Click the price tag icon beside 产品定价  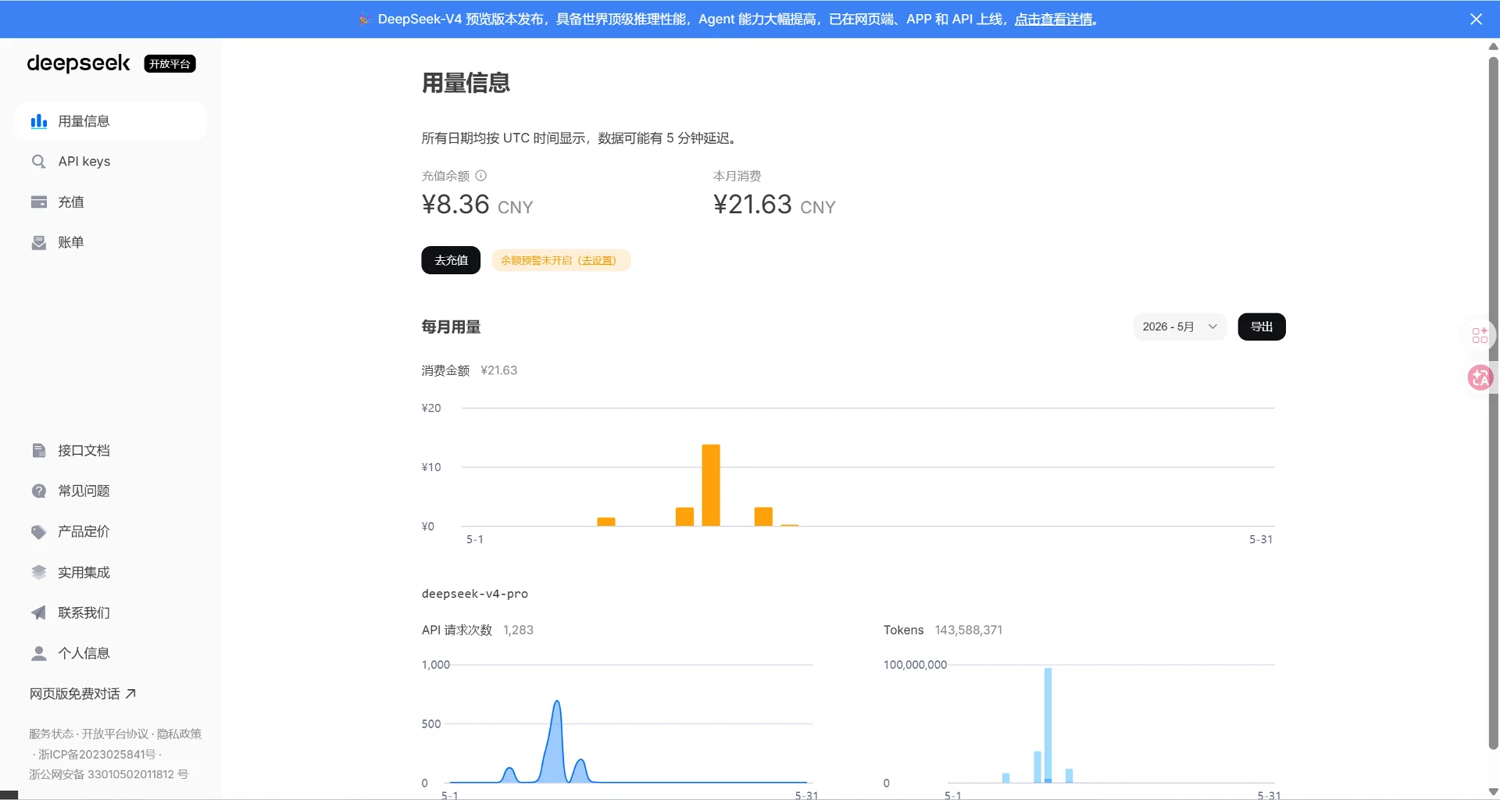[38, 532]
